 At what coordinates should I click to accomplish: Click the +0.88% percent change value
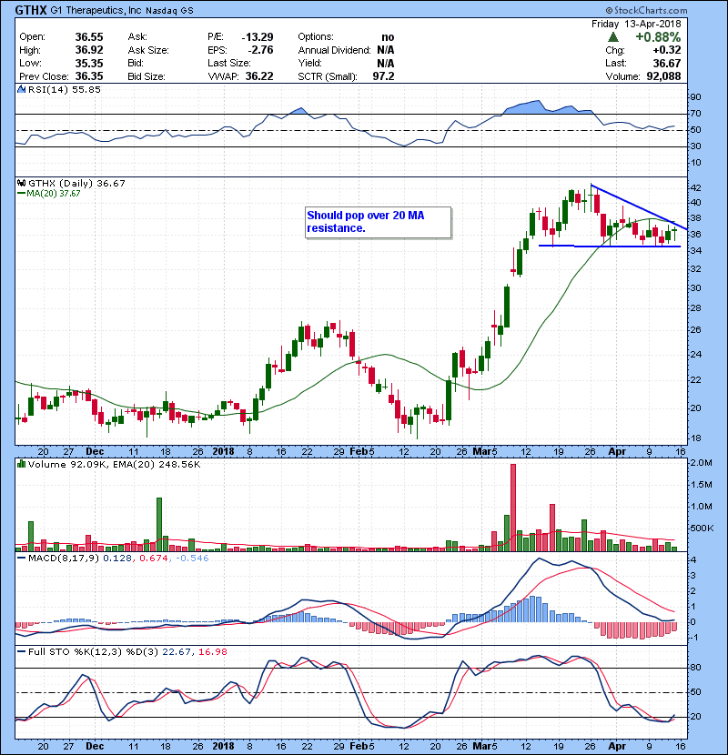pos(658,37)
